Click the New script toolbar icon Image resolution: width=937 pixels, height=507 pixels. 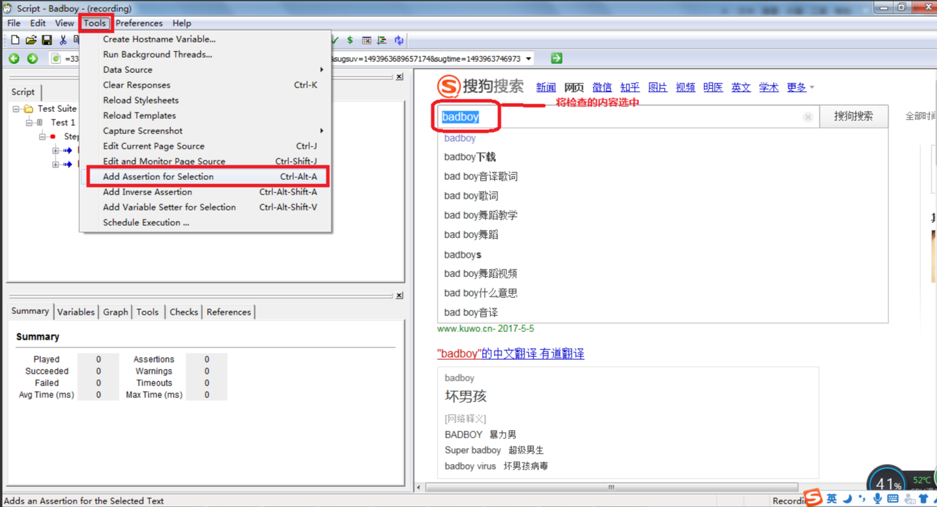[15, 40]
